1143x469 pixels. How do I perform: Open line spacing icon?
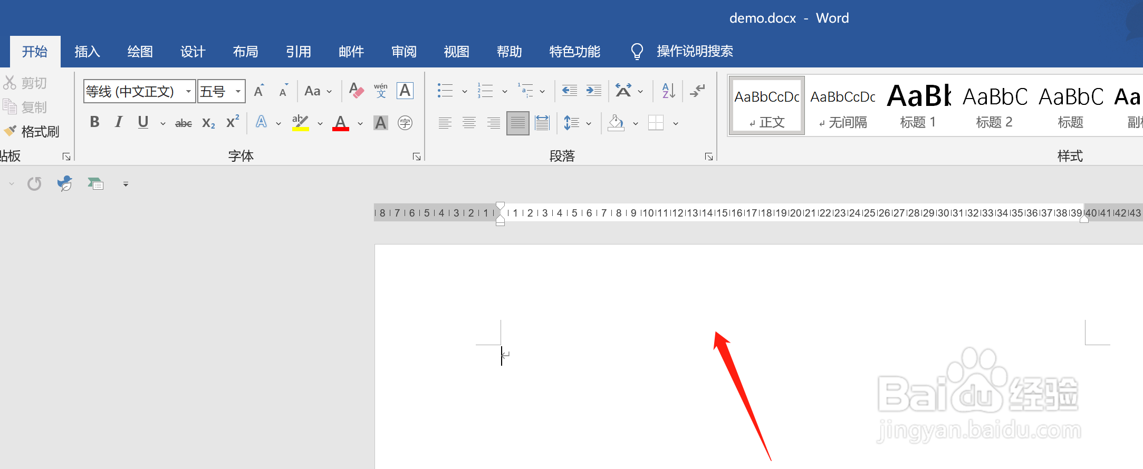[572, 123]
